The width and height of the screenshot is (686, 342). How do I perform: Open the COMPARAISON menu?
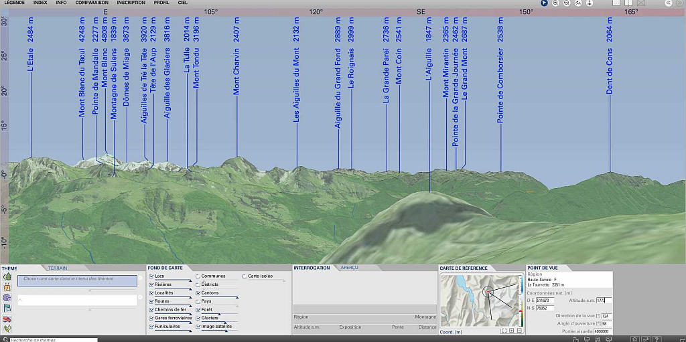pyautogui.click(x=92, y=3)
